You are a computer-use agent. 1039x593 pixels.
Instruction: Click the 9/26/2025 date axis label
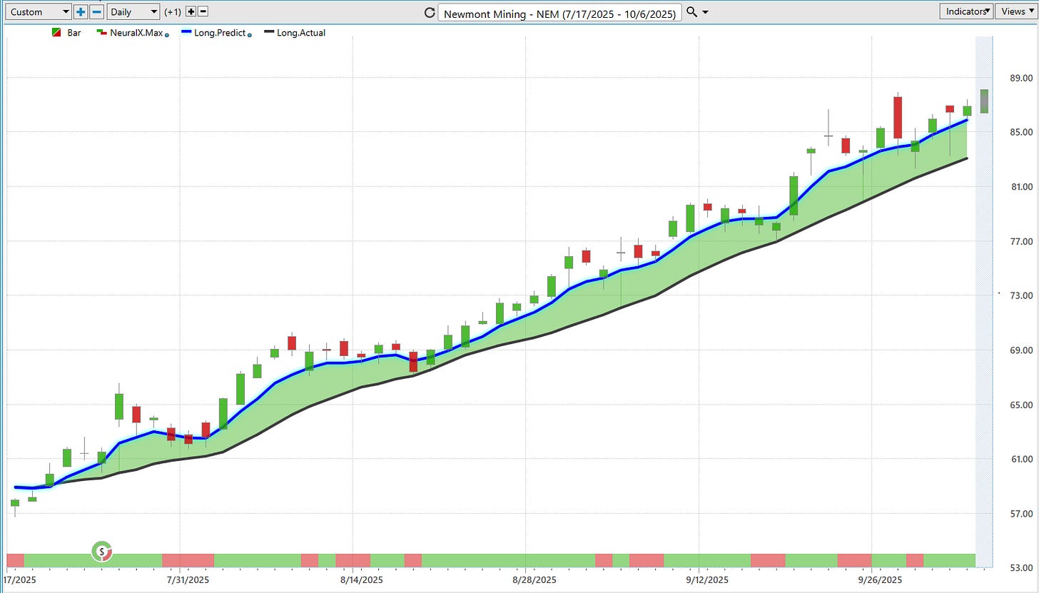(x=880, y=580)
